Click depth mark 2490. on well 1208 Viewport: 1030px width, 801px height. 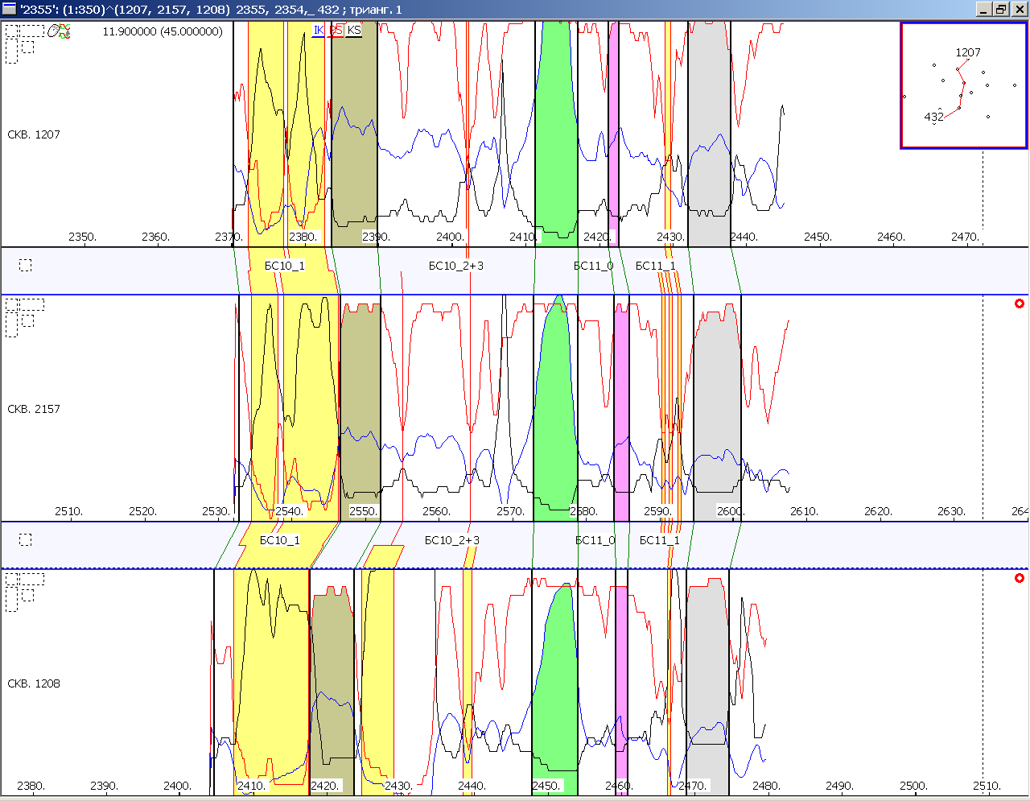click(x=839, y=786)
